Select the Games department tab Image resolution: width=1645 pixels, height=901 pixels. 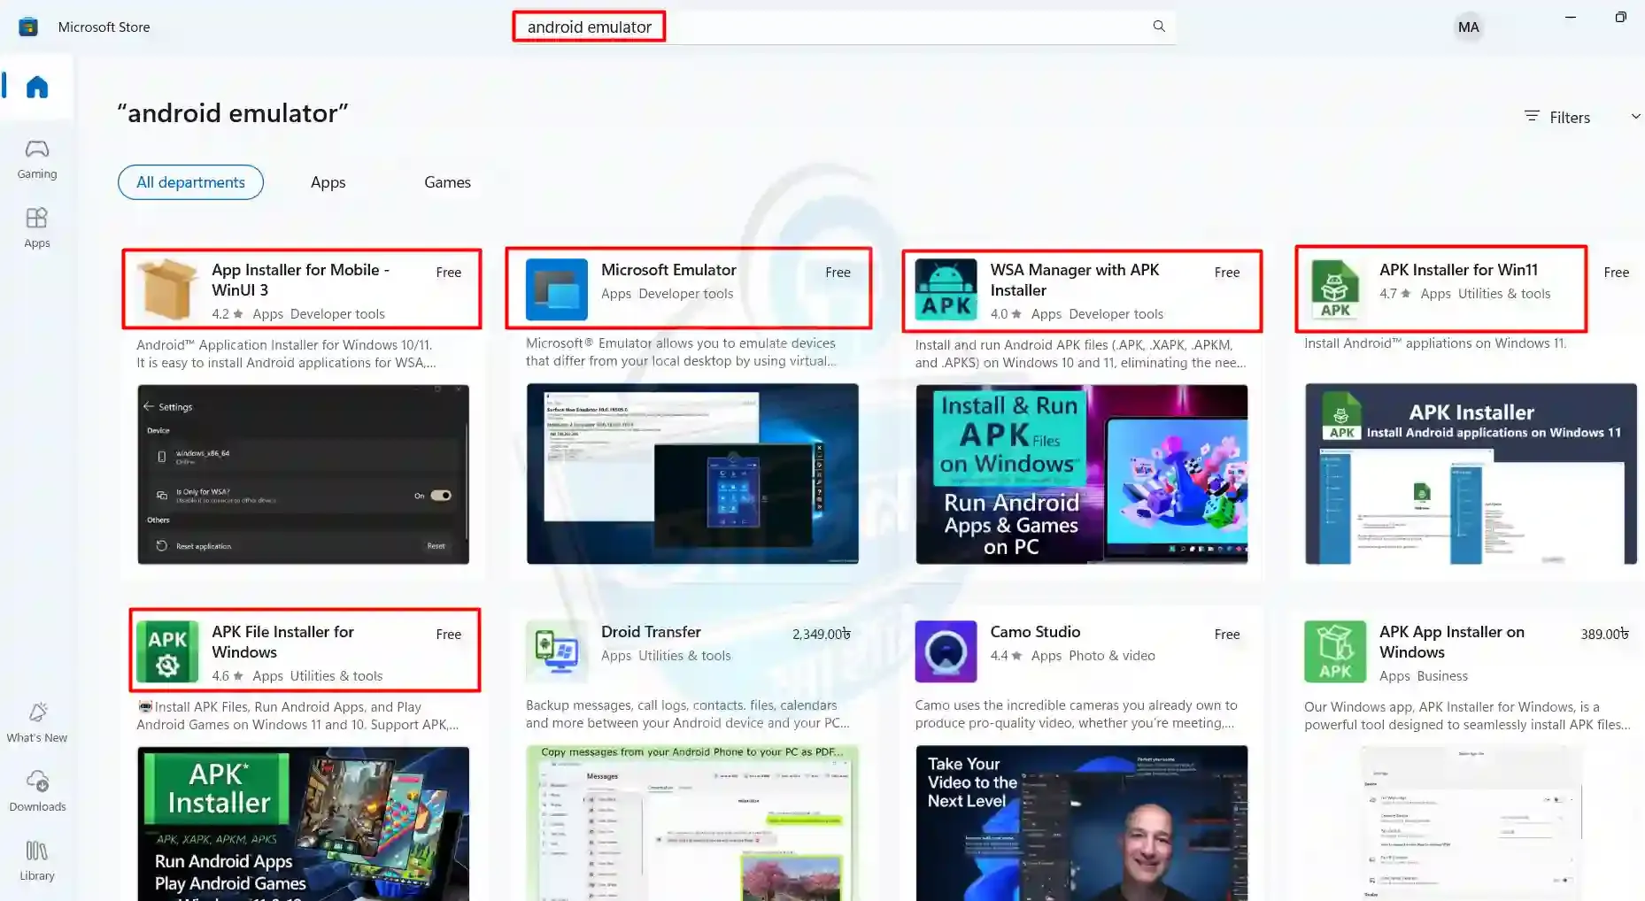[447, 182]
